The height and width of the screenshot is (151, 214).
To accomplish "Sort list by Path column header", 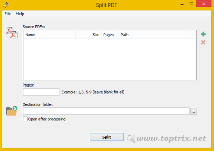I will 154,35.
